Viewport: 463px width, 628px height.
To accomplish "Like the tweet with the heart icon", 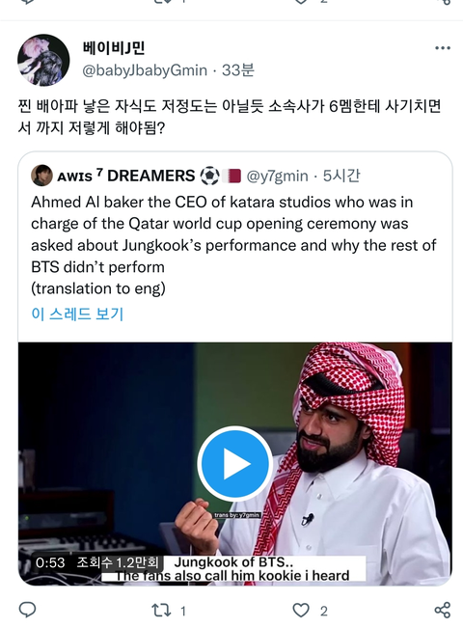I will (301, 611).
